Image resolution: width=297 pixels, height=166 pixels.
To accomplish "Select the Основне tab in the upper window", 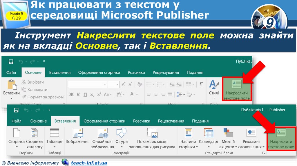I will (33, 73).
